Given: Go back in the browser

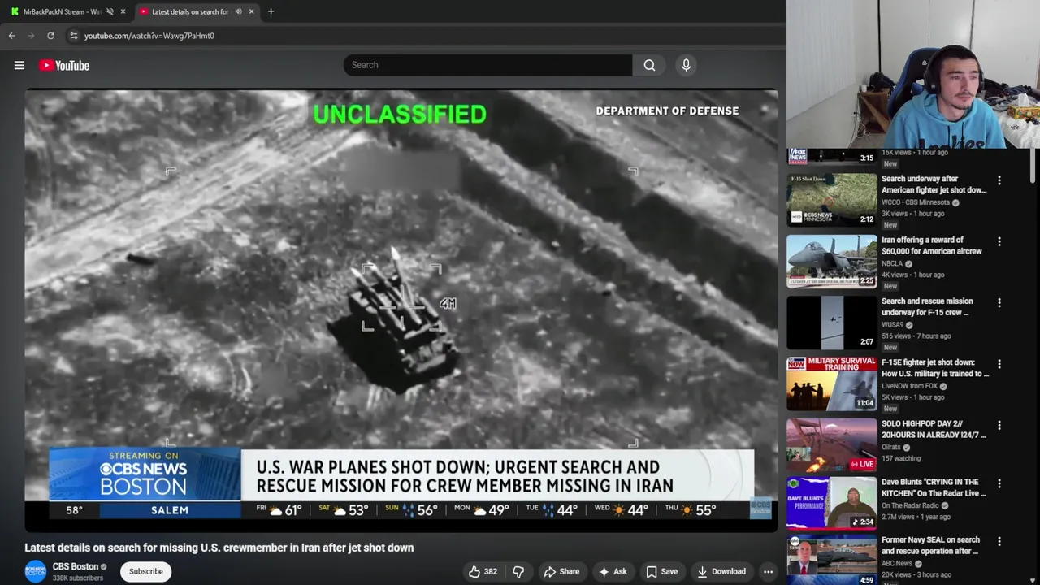Looking at the screenshot, I should click(12, 36).
